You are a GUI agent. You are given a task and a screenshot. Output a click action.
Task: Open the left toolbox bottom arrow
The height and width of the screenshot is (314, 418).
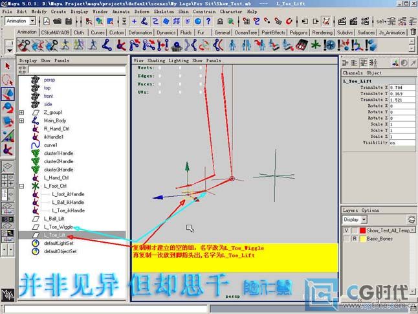tap(5, 250)
